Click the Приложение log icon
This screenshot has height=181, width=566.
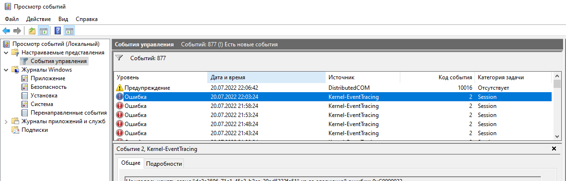point(24,78)
